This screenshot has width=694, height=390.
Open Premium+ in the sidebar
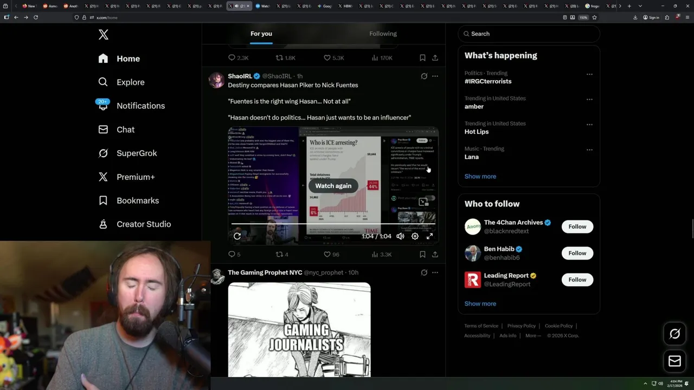pyautogui.click(x=126, y=177)
